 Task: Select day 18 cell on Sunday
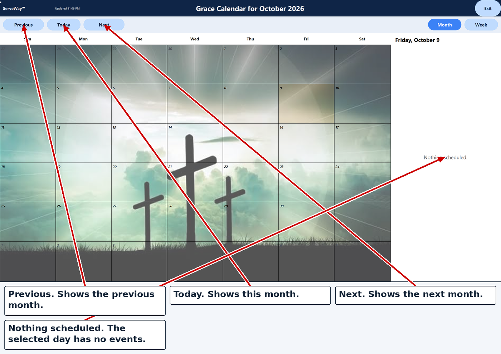tap(28, 182)
